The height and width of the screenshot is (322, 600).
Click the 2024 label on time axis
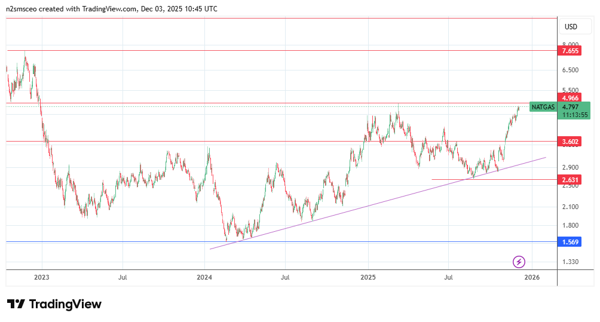pos(204,277)
